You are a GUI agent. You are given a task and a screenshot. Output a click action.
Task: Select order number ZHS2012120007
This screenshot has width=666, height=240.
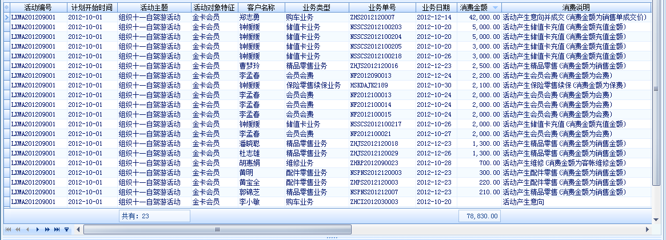(382, 17)
